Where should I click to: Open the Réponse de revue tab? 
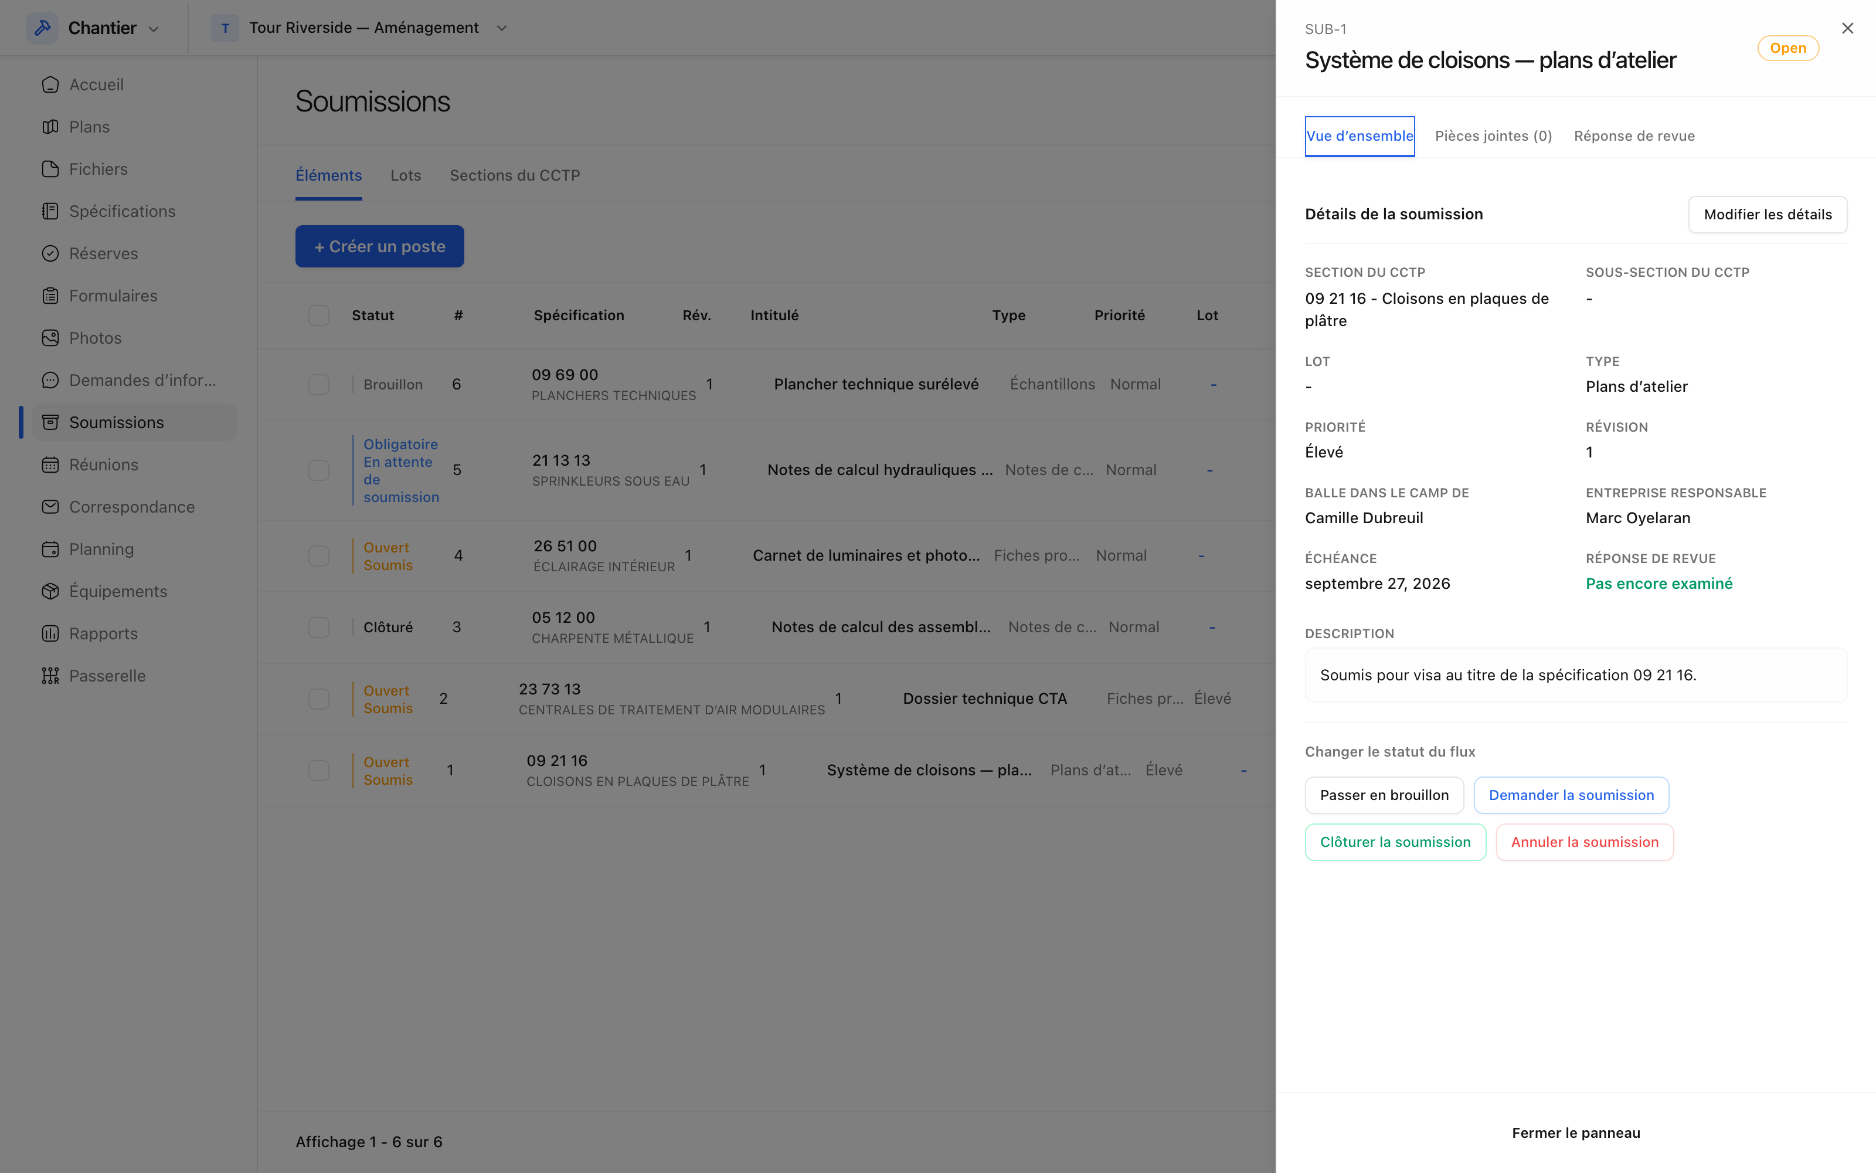pos(1634,135)
